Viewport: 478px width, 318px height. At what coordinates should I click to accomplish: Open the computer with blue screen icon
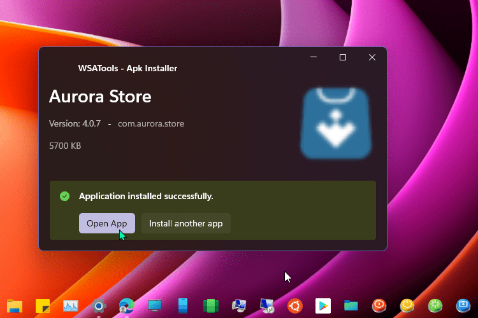tap(239, 305)
